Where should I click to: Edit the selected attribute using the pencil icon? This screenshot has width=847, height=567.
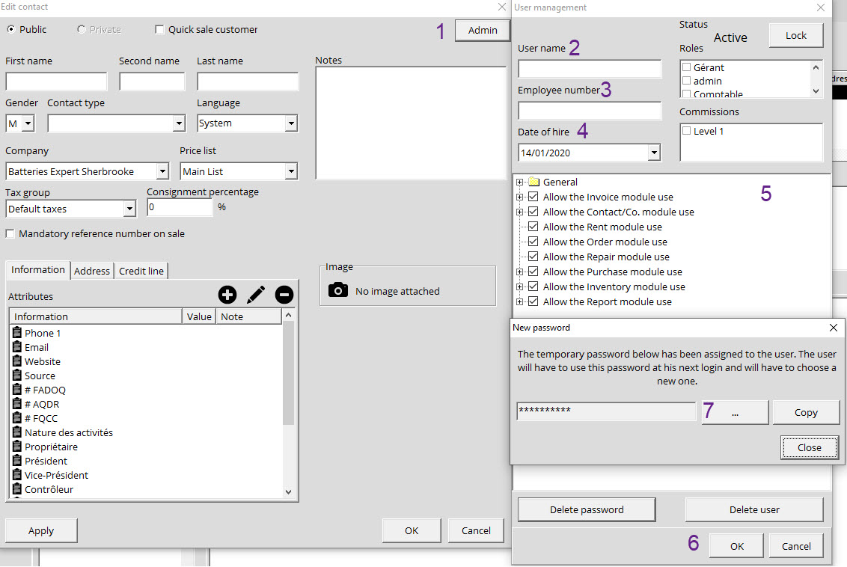pyautogui.click(x=256, y=295)
